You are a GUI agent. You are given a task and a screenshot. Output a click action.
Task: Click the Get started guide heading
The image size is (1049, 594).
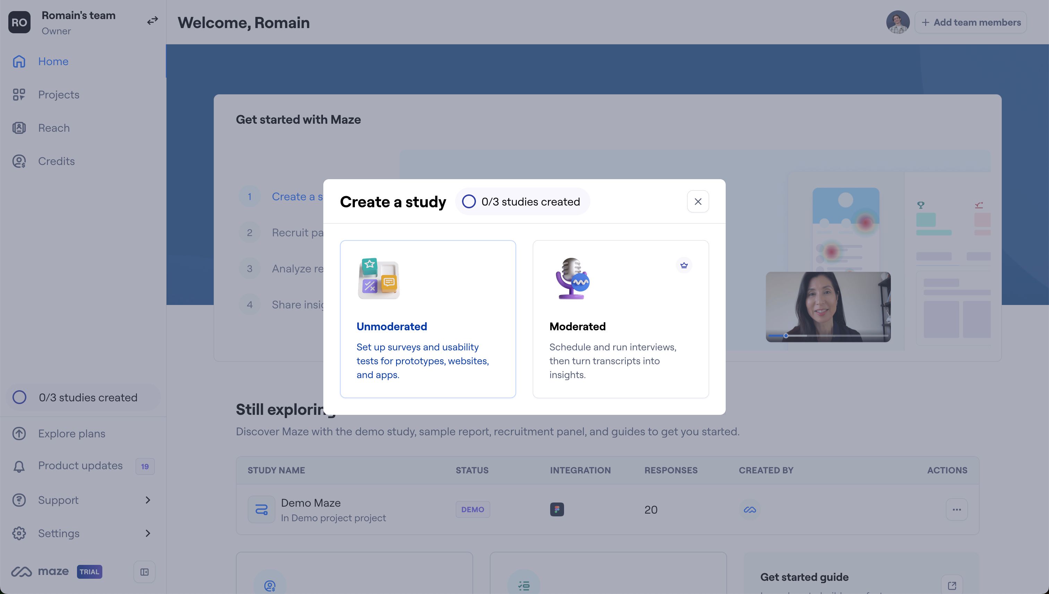(x=804, y=577)
